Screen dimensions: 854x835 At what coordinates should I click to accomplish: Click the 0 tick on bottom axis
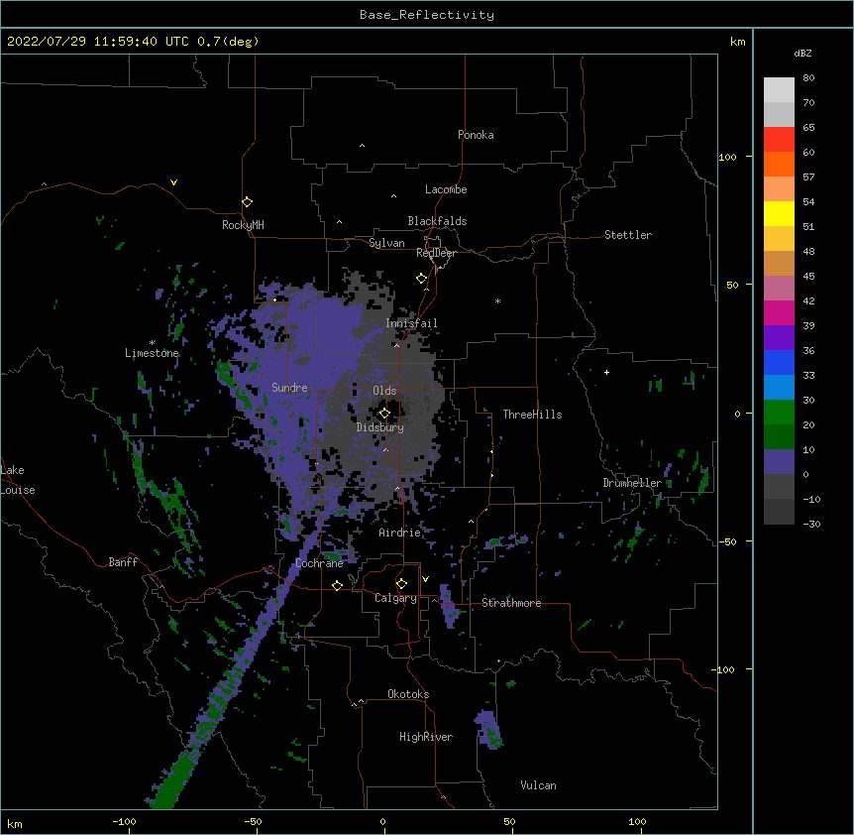pos(382,822)
